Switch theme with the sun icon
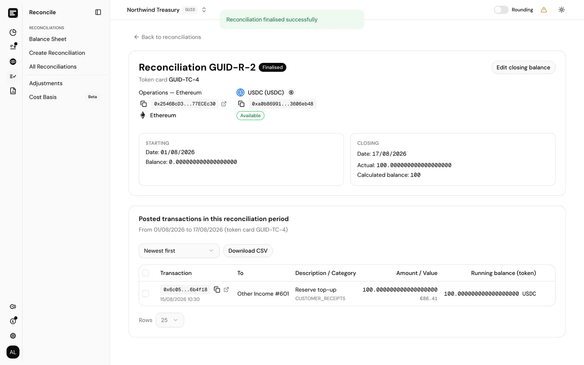The width and height of the screenshot is (584, 365). point(562,10)
